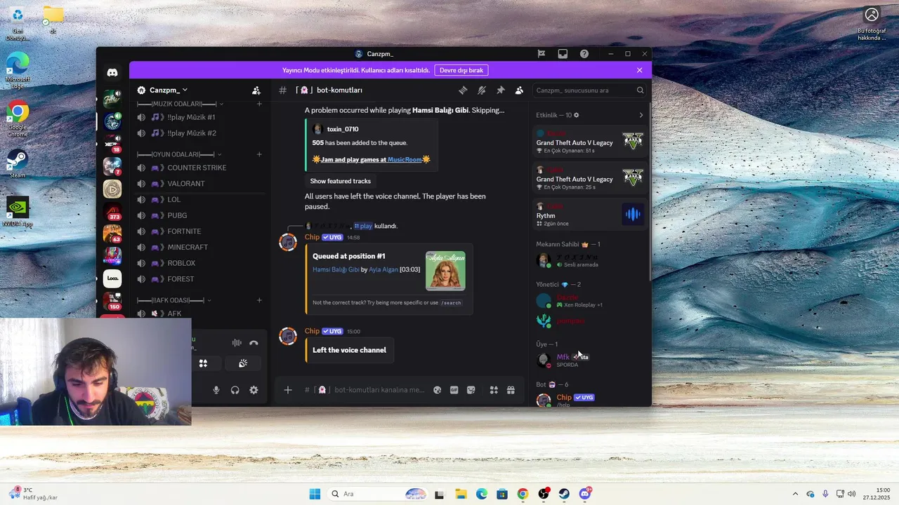Join the ROBLOX voice channel

(199, 263)
